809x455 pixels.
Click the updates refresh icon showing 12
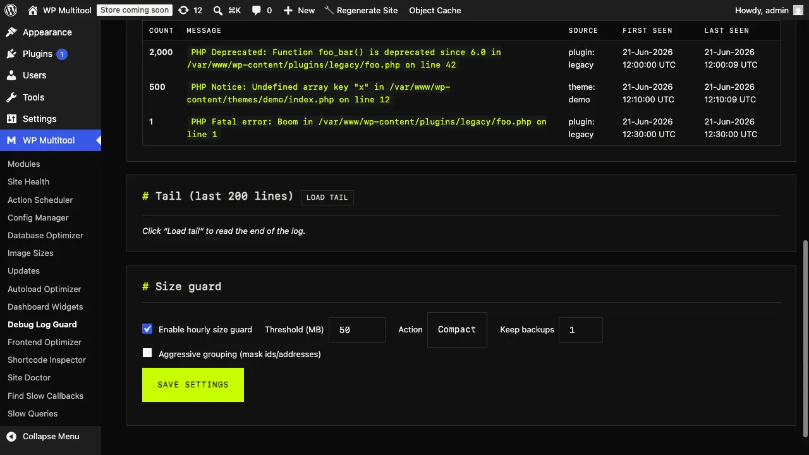coord(183,10)
